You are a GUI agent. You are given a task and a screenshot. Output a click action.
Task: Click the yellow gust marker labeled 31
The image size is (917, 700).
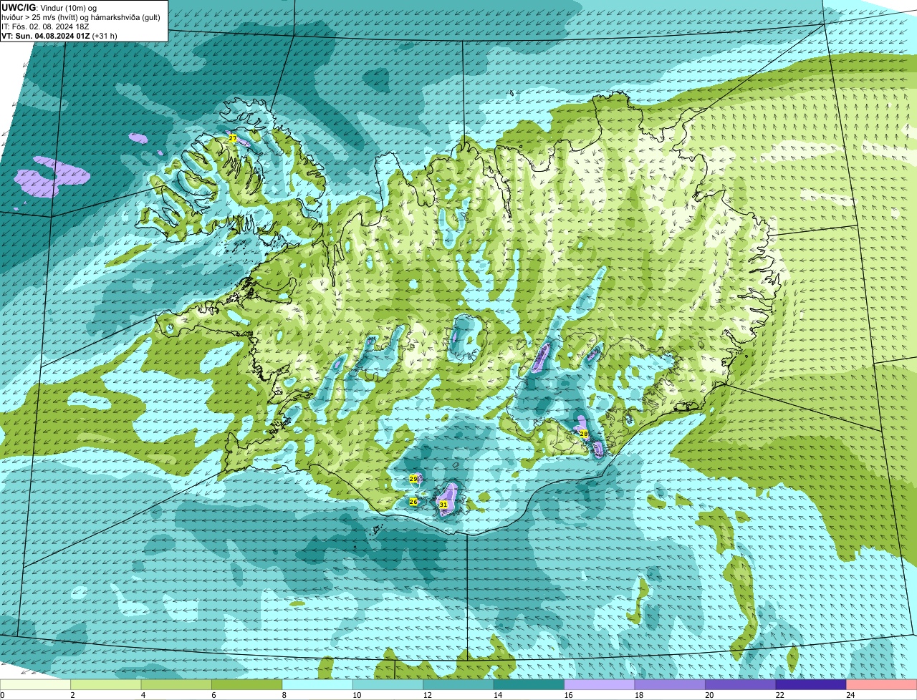(x=443, y=505)
